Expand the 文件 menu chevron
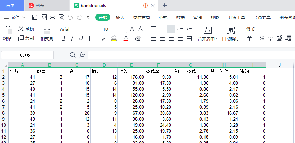This screenshot has width=295, height=143. click(24, 17)
